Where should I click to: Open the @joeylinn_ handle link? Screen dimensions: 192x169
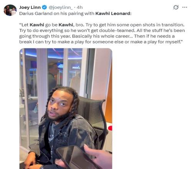coord(61,7)
